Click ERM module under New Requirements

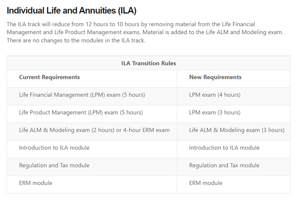206,183
